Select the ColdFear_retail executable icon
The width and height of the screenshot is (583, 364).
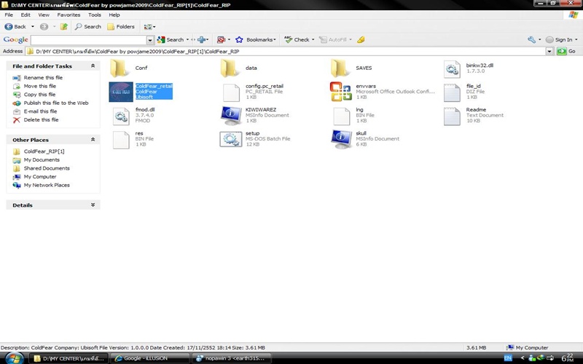(121, 92)
